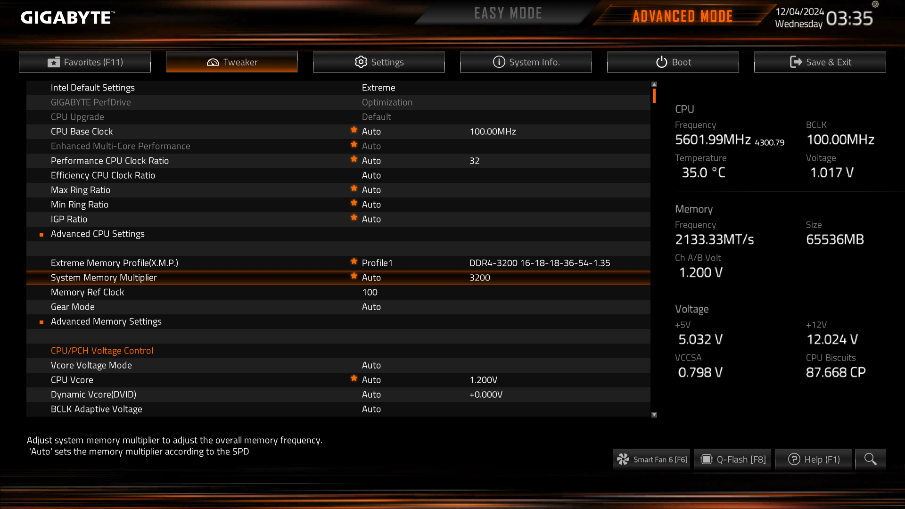The image size is (905, 509).
Task: Click the magnifier search icon
Action: tap(870, 459)
